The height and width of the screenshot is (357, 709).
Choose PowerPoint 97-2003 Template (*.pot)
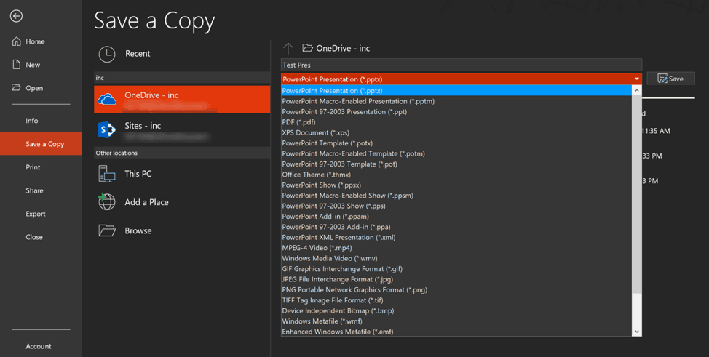point(456,164)
